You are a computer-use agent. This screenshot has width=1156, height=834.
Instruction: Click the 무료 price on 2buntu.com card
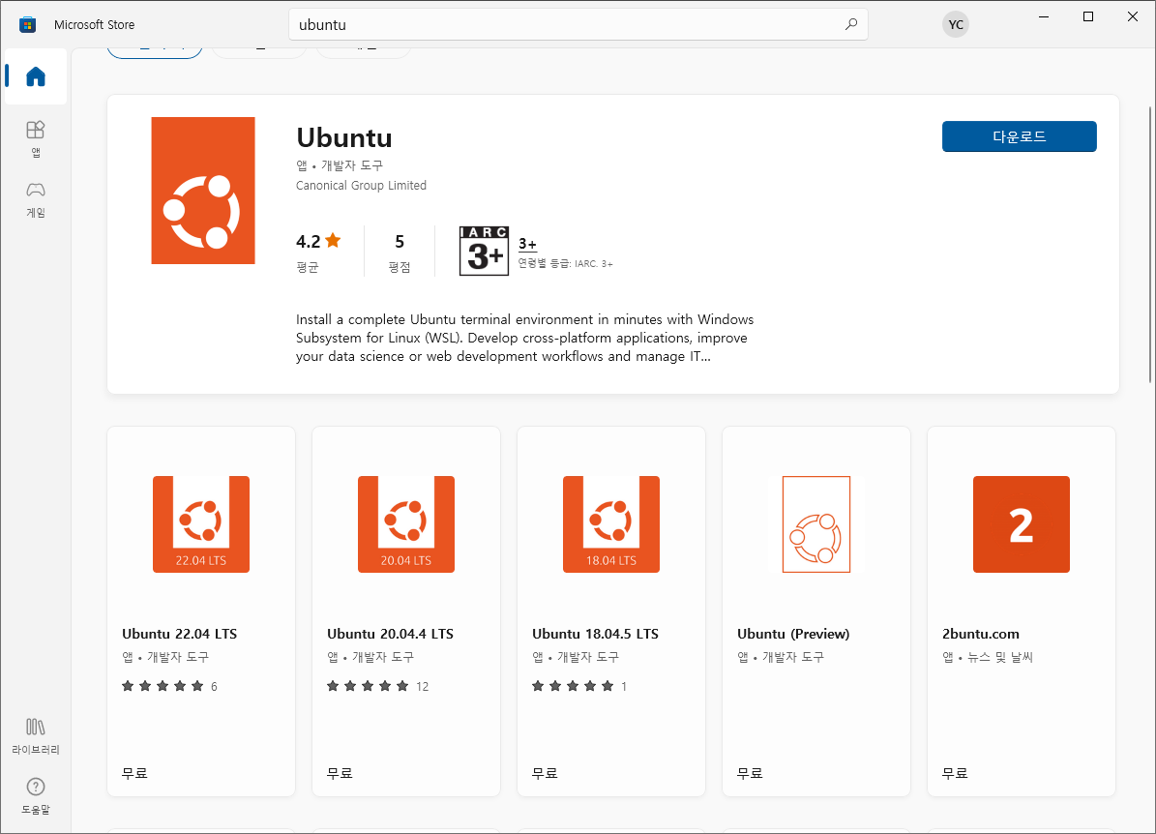(955, 773)
